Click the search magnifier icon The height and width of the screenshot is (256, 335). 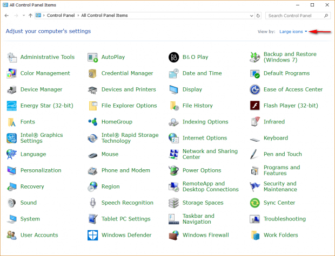coord(326,16)
